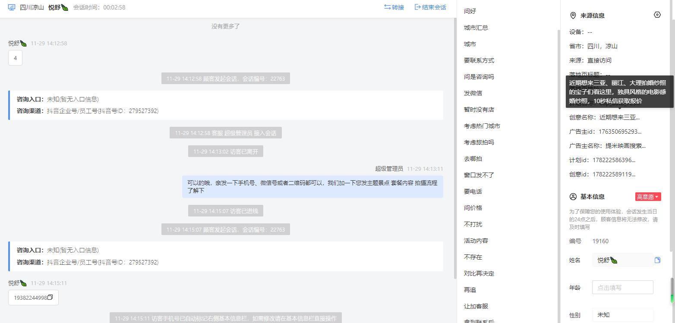The width and height of the screenshot is (675, 323).
Task: Click the location pin icon beside 来源信息
Action: pyautogui.click(x=573, y=16)
